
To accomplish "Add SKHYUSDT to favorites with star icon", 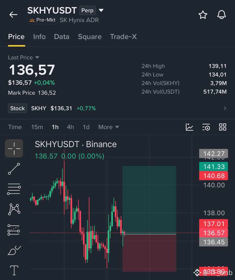I will point(203,15).
